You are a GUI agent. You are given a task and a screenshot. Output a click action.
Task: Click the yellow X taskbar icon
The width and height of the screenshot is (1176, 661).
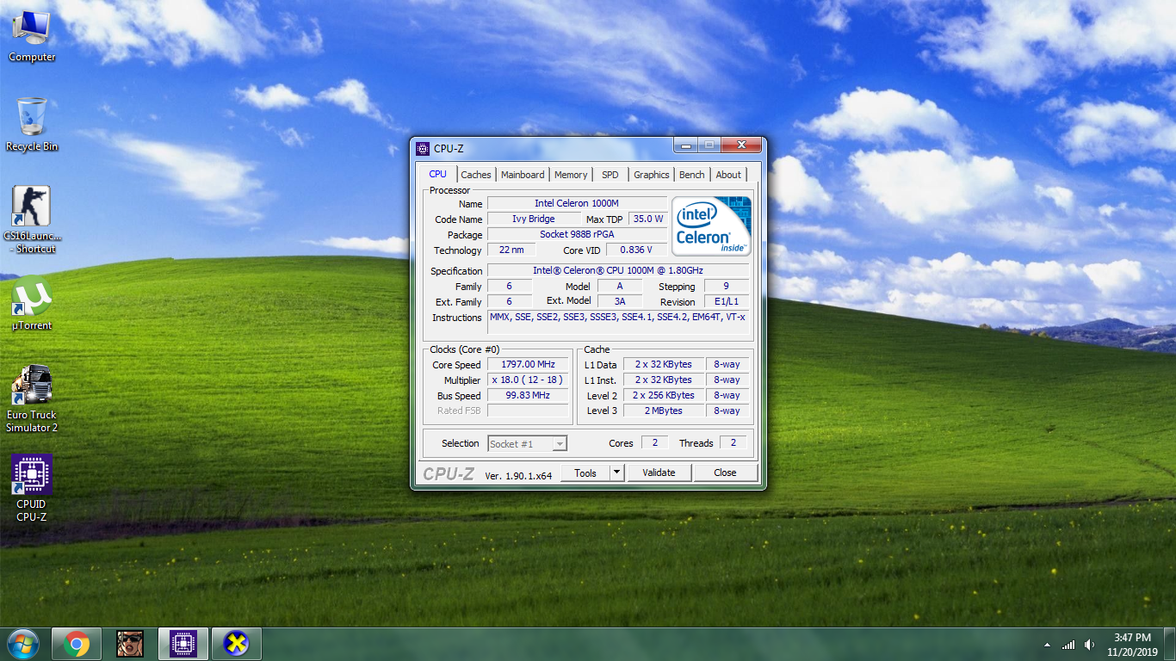point(237,644)
